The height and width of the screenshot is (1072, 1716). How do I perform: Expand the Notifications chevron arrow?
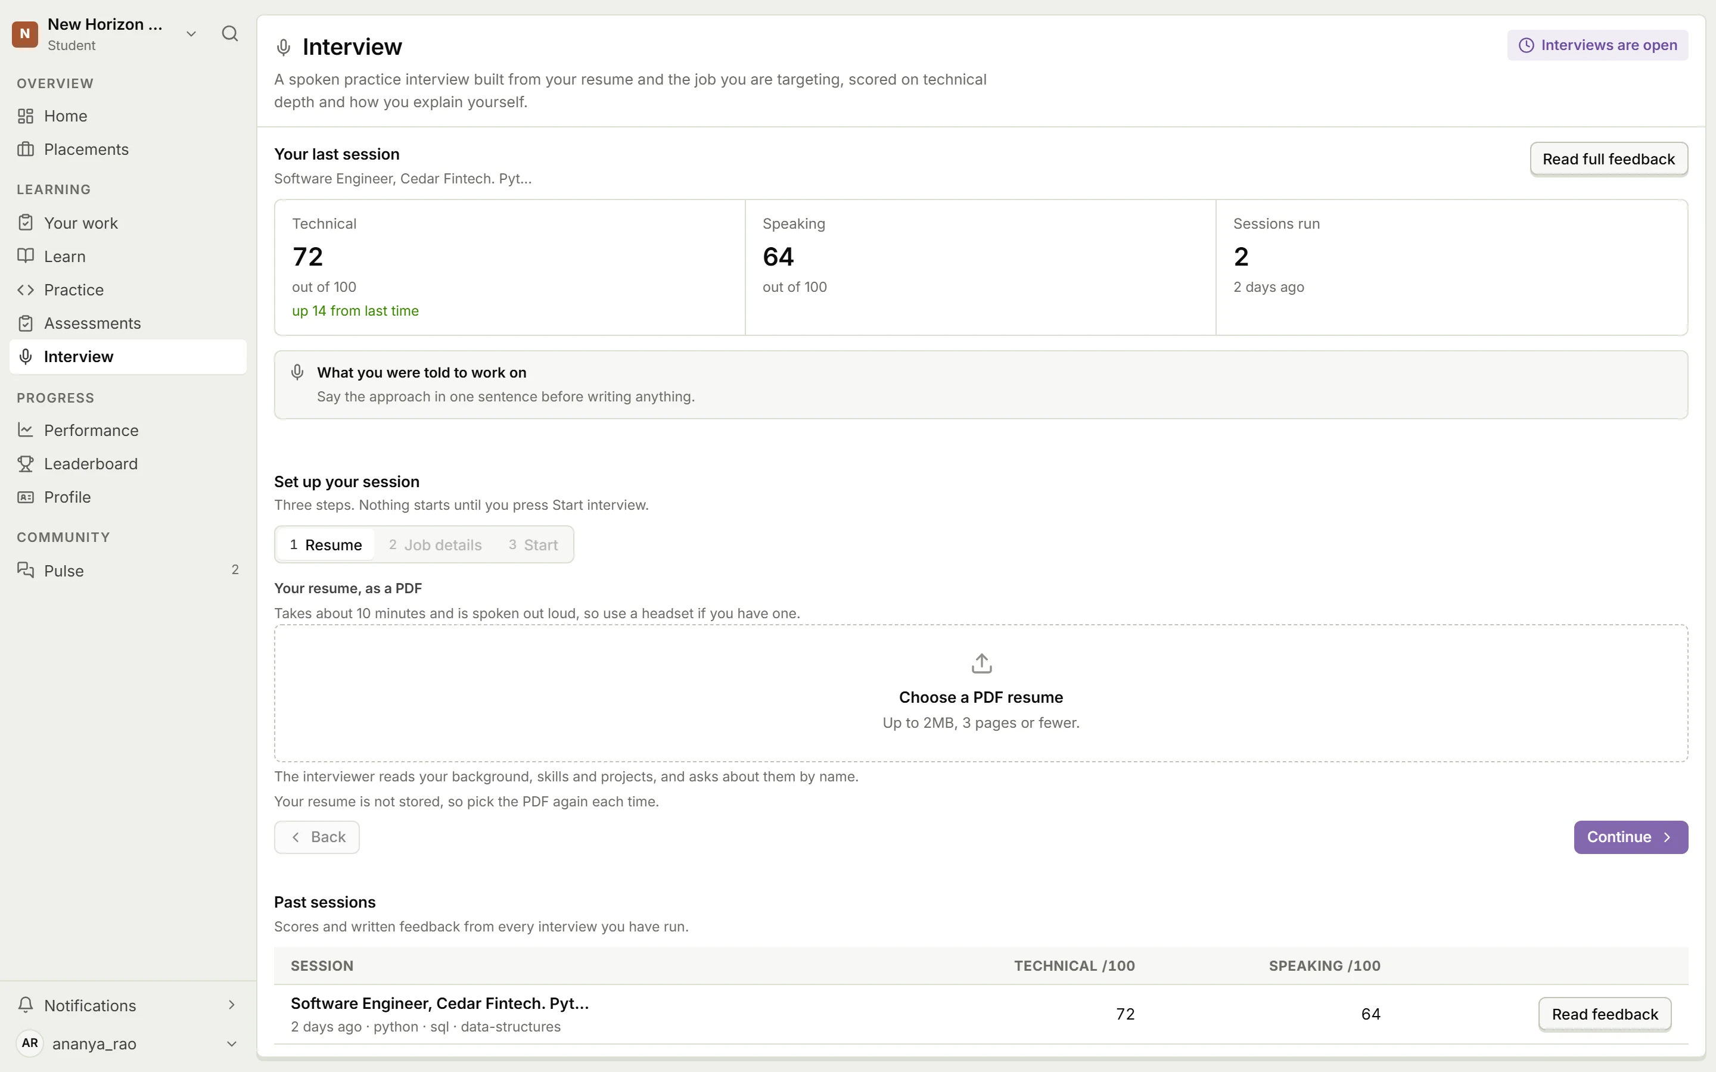[x=231, y=1005]
